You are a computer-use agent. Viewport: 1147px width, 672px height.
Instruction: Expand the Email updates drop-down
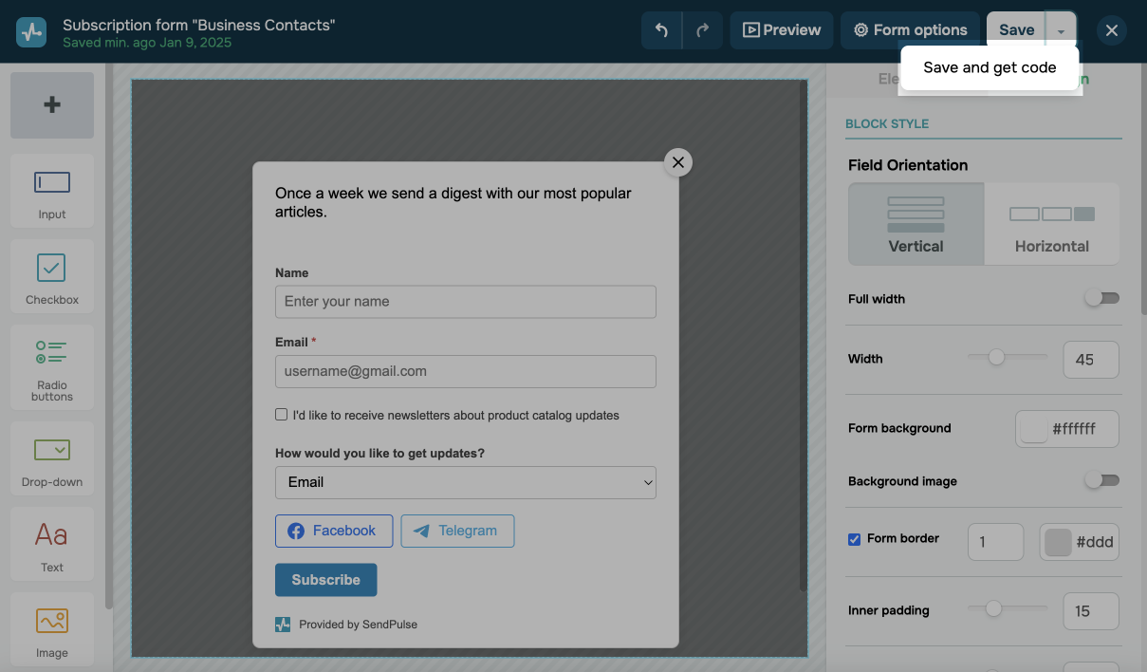point(465,482)
